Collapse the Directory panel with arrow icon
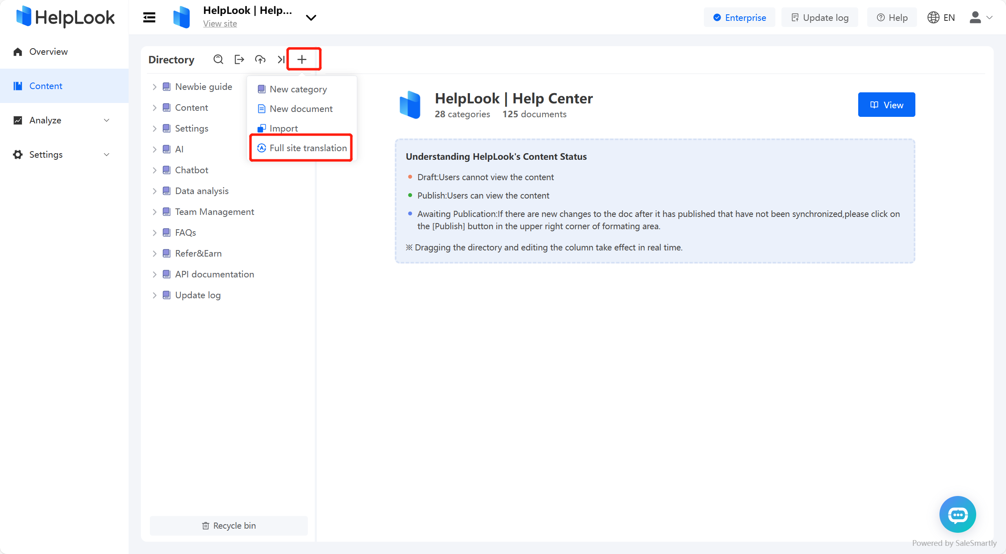Screen dimensions: 1006x554 click(x=281, y=59)
